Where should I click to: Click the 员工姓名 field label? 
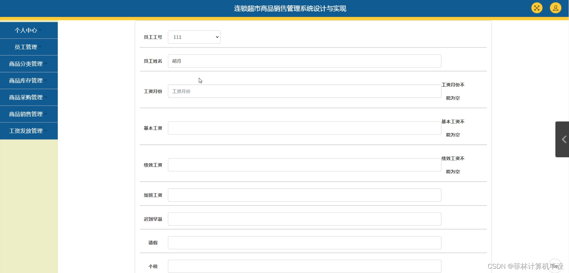(153, 61)
